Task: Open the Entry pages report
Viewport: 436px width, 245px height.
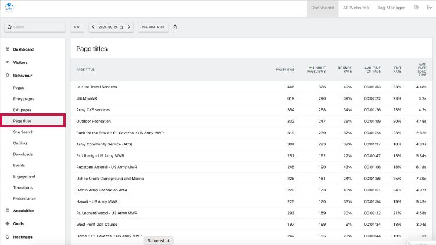Action: [24, 99]
